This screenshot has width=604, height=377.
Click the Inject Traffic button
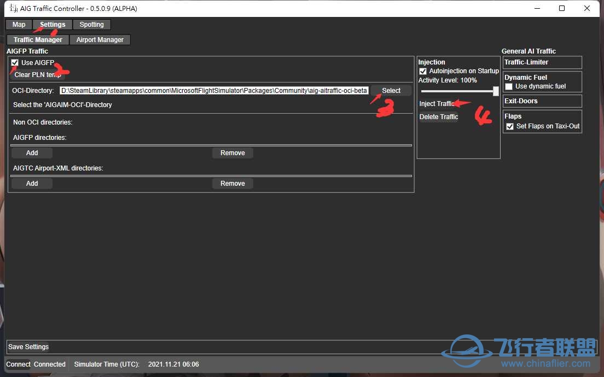point(437,104)
